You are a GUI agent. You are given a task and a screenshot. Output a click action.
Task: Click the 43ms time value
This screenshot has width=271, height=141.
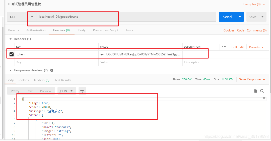[x=207, y=79]
